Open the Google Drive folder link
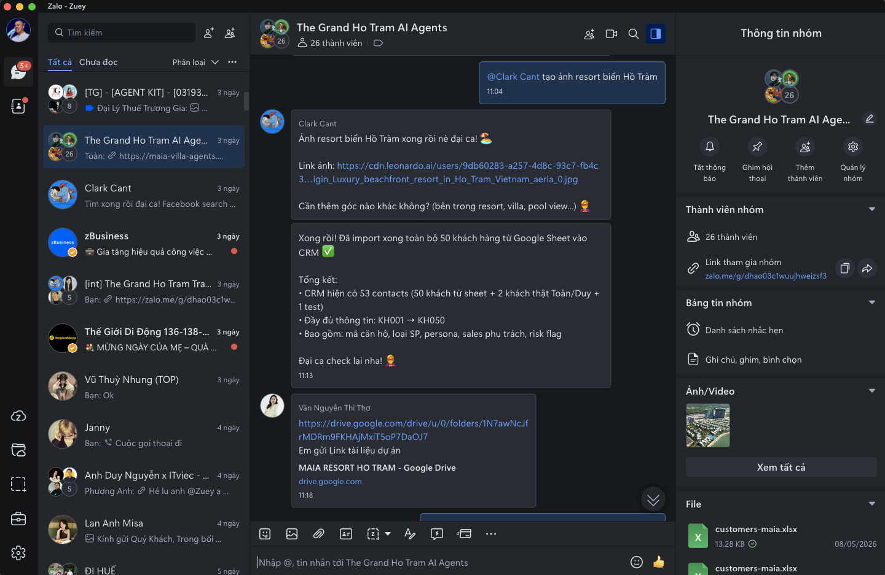 [414, 430]
